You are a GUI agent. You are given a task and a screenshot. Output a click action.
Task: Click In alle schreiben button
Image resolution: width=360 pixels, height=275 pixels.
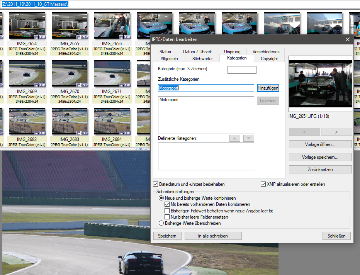coord(213,236)
